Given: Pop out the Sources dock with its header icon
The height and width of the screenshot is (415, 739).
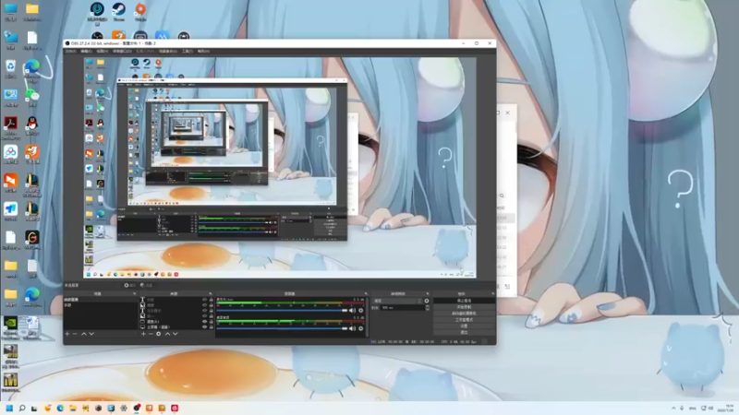Looking at the screenshot, I should [211, 293].
